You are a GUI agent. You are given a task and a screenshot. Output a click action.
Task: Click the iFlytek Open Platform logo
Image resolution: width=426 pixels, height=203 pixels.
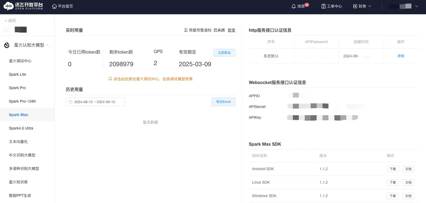[23, 6]
